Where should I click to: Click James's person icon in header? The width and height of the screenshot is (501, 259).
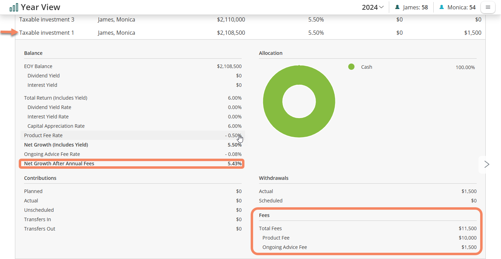(397, 7)
